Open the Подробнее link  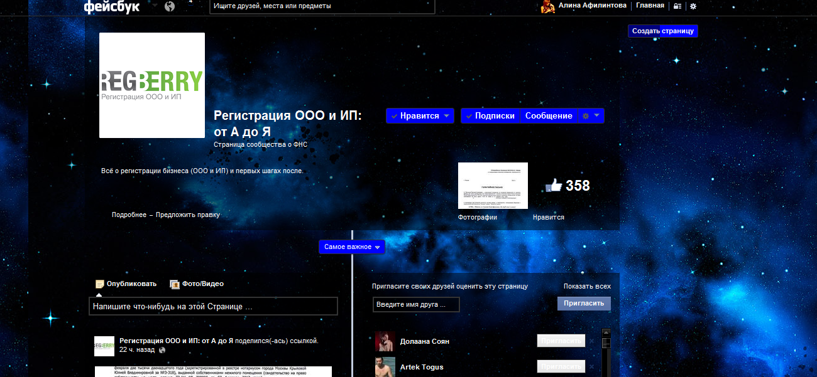tap(129, 215)
